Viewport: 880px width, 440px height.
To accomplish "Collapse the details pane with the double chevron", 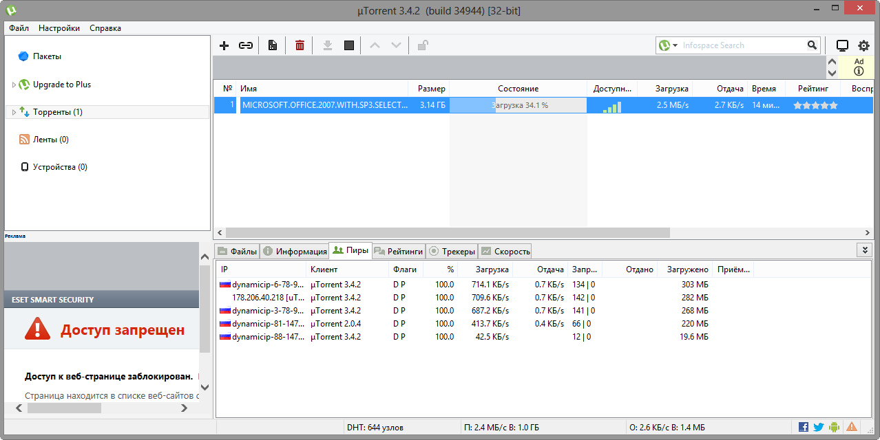I will [x=865, y=250].
